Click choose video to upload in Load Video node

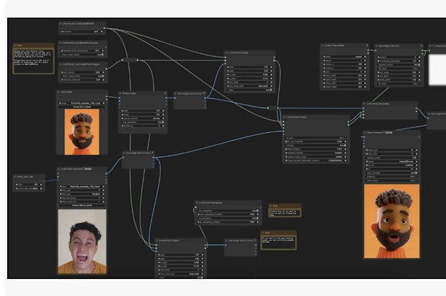(x=82, y=204)
